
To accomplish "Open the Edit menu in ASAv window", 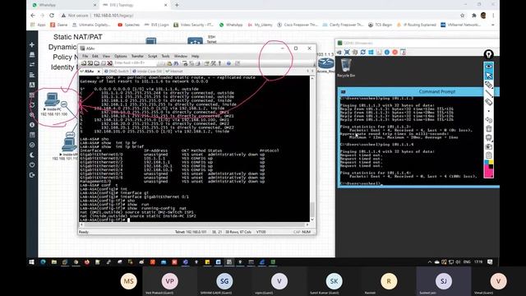I will point(95,56).
